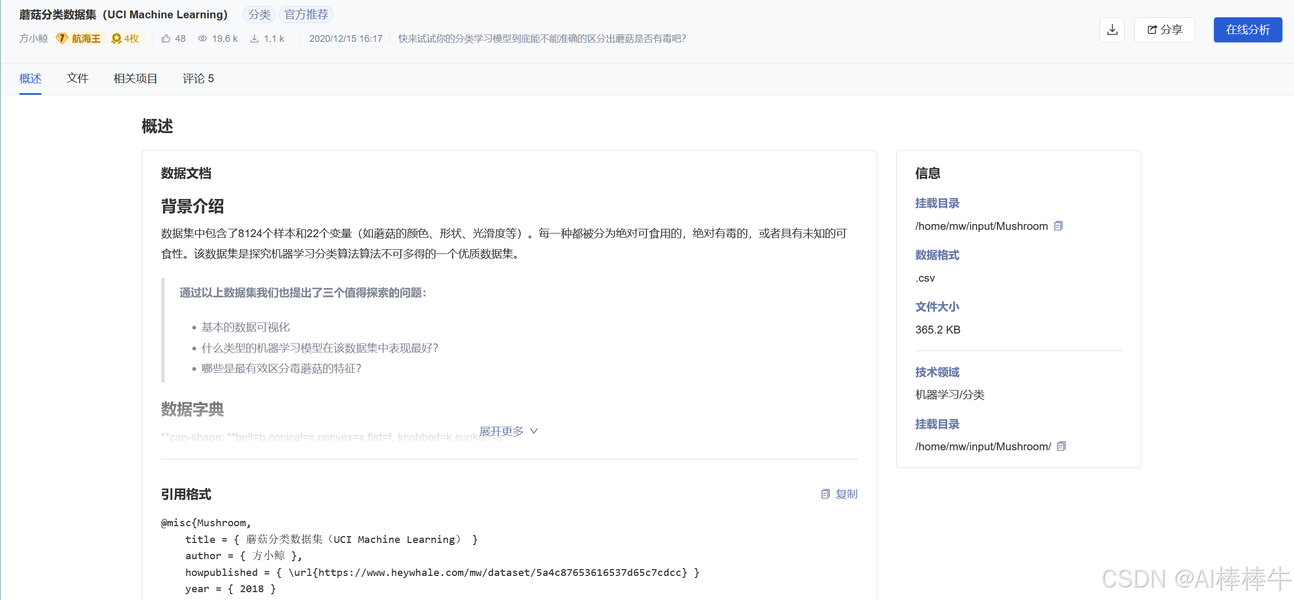Image resolution: width=1294 pixels, height=600 pixels.
Task: Like the dataset with the thumbs-up icon
Action: [x=165, y=38]
